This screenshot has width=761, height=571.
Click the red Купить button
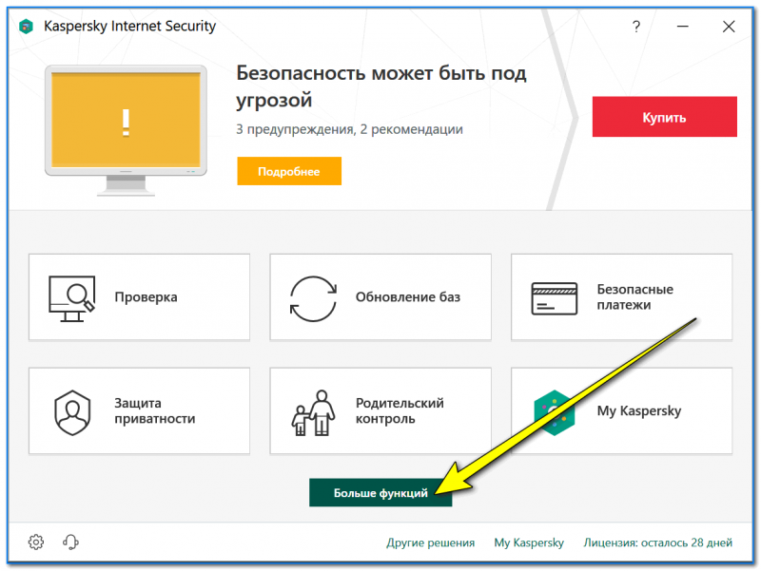pos(664,117)
